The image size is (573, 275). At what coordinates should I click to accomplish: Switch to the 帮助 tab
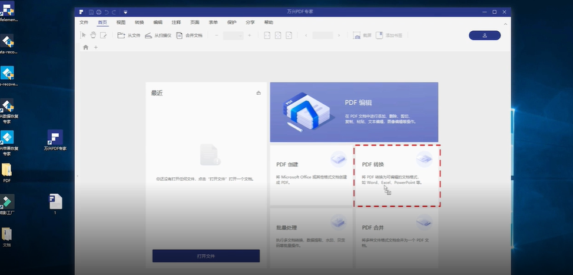pyautogui.click(x=269, y=22)
